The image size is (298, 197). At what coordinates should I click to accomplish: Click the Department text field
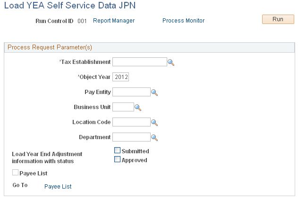coord(131,137)
